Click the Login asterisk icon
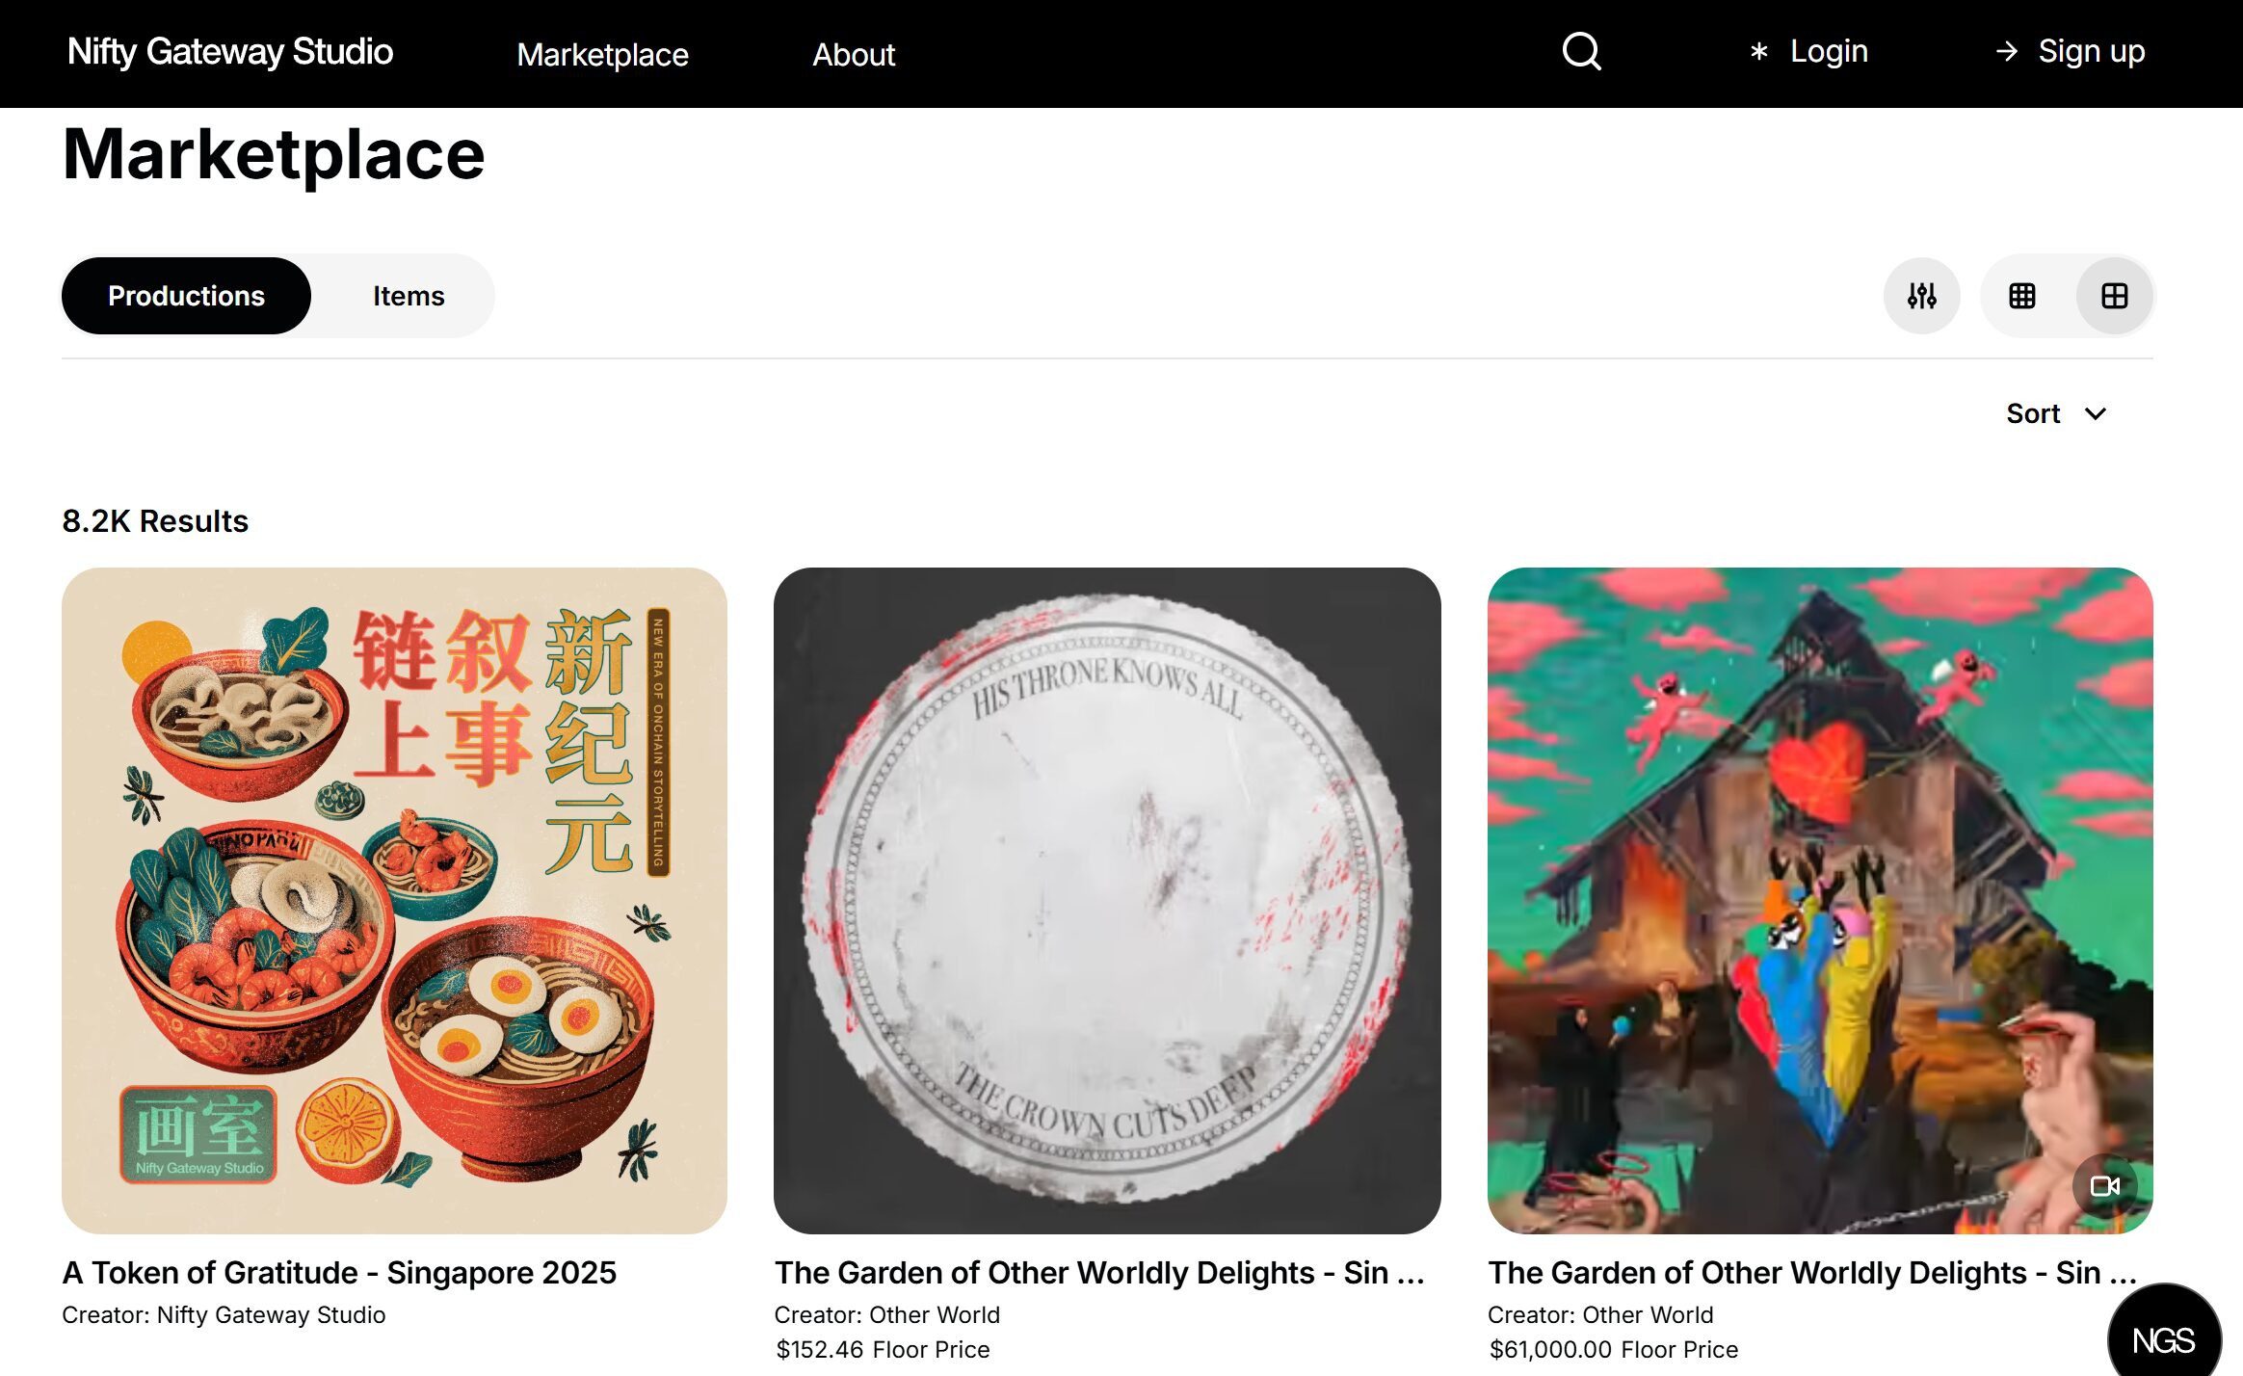 tap(1758, 52)
